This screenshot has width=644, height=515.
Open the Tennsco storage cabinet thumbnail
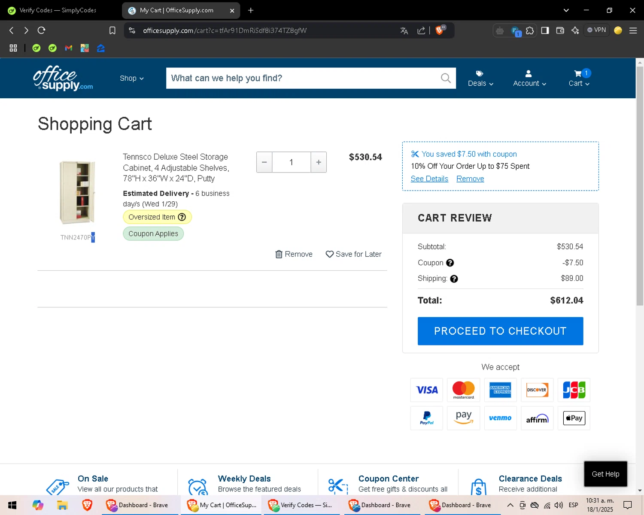[77, 192]
